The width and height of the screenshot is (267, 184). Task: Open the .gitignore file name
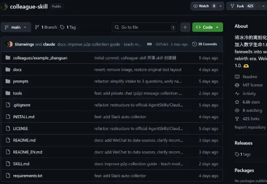point(22,105)
